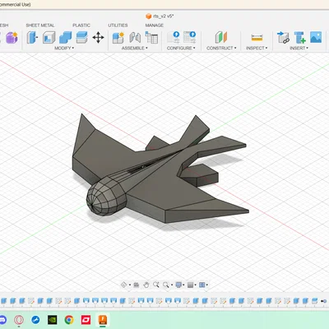The height and width of the screenshot is (329, 329).
Task: Select the Measure ruler tool in Inspect
Action: pyautogui.click(x=257, y=38)
